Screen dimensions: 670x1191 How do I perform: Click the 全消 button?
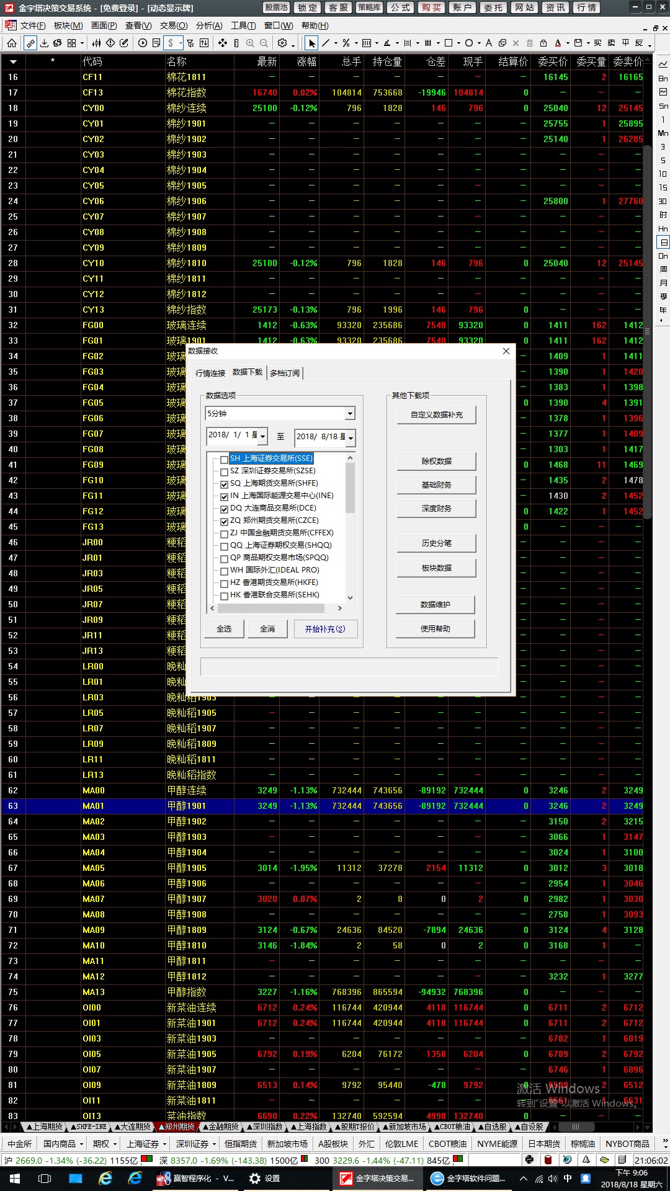(x=267, y=629)
